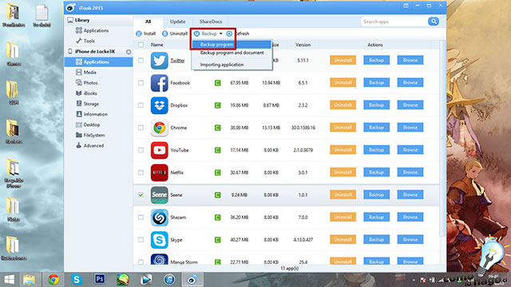
Task: Click the Refresh toolbar button
Action: (x=238, y=33)
